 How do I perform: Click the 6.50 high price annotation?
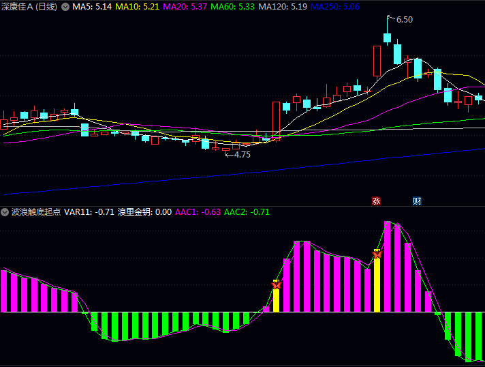click(x=404, y=20)
